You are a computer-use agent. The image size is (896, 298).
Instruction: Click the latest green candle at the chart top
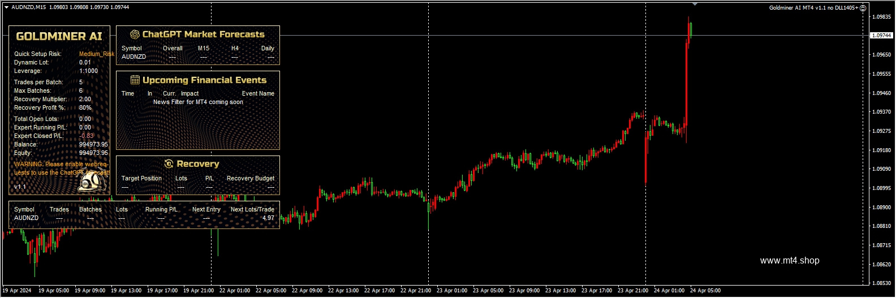pos(691,29)
